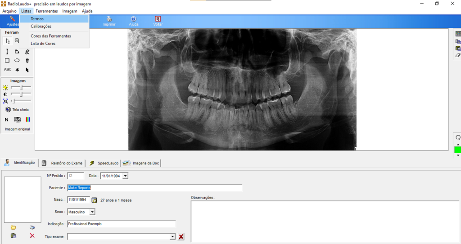Click the calendar icon beside Nasc. date

pos(94,200)
